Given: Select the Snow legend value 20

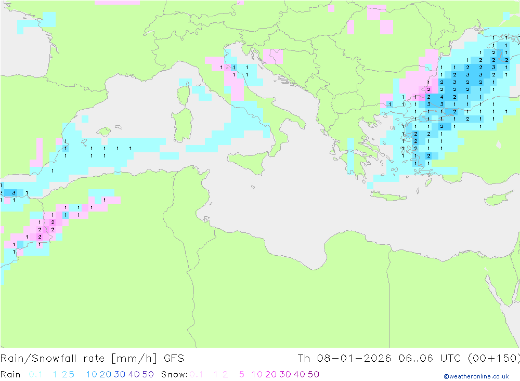Looking at the screenshot, I should 271,374.
